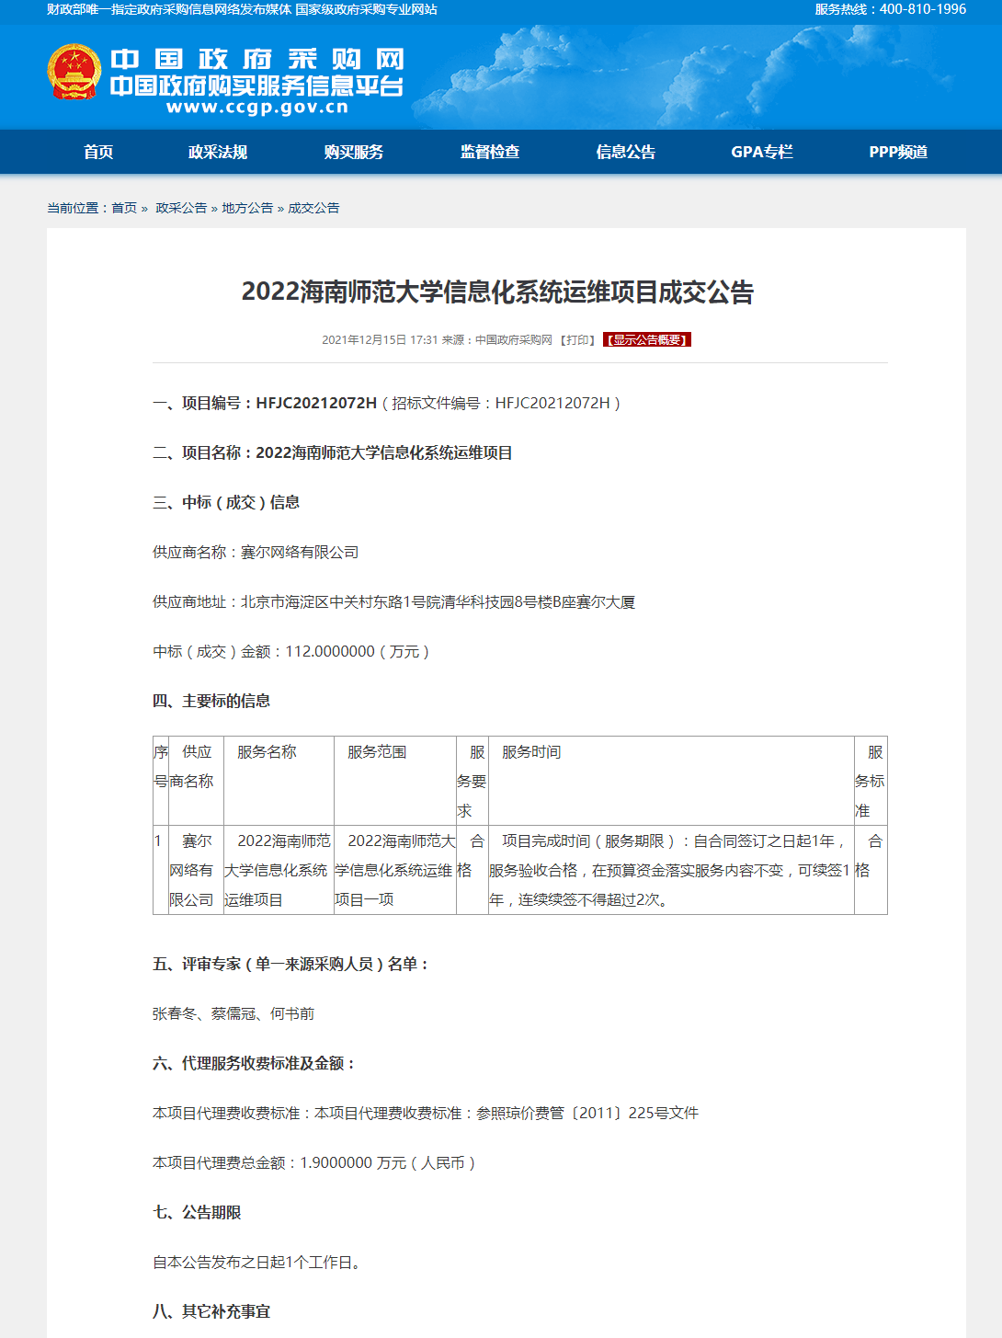Click the 地方公告 breadcrumb link
This screenshot has height=1338, width=1002.
click(247, 208)
